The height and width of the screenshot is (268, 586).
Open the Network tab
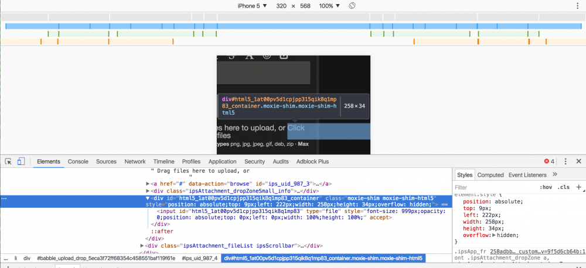tap(135, 162)
